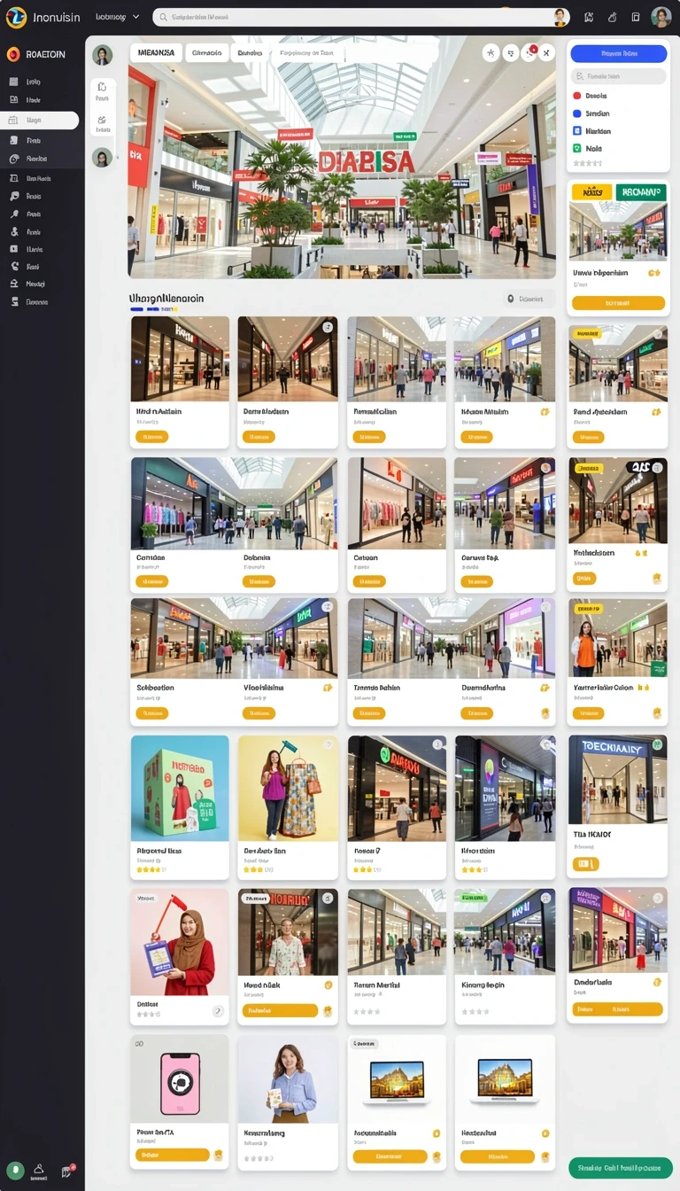Click the colored progress bar under the section heading
The width and height of the screenshot is (680, 1191).
[x=154, y=309]
